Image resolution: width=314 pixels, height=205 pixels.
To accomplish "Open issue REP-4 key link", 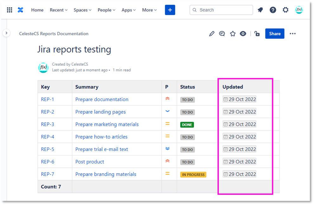I will click(48, 137).
